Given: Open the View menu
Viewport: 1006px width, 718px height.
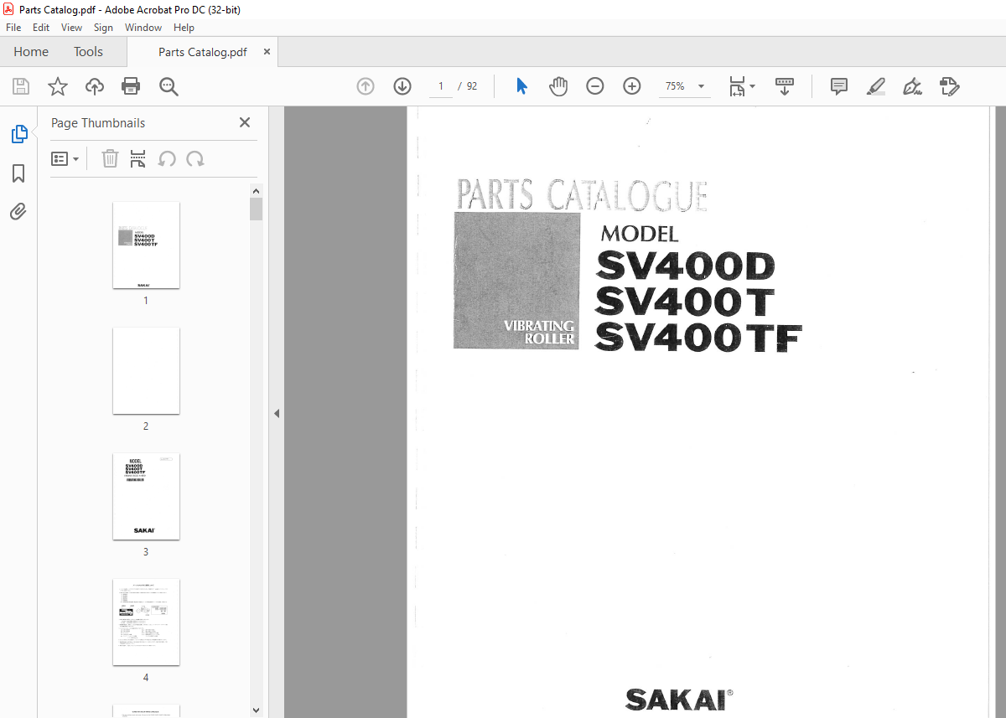Looking at the screenshot, I should point(72,28).
